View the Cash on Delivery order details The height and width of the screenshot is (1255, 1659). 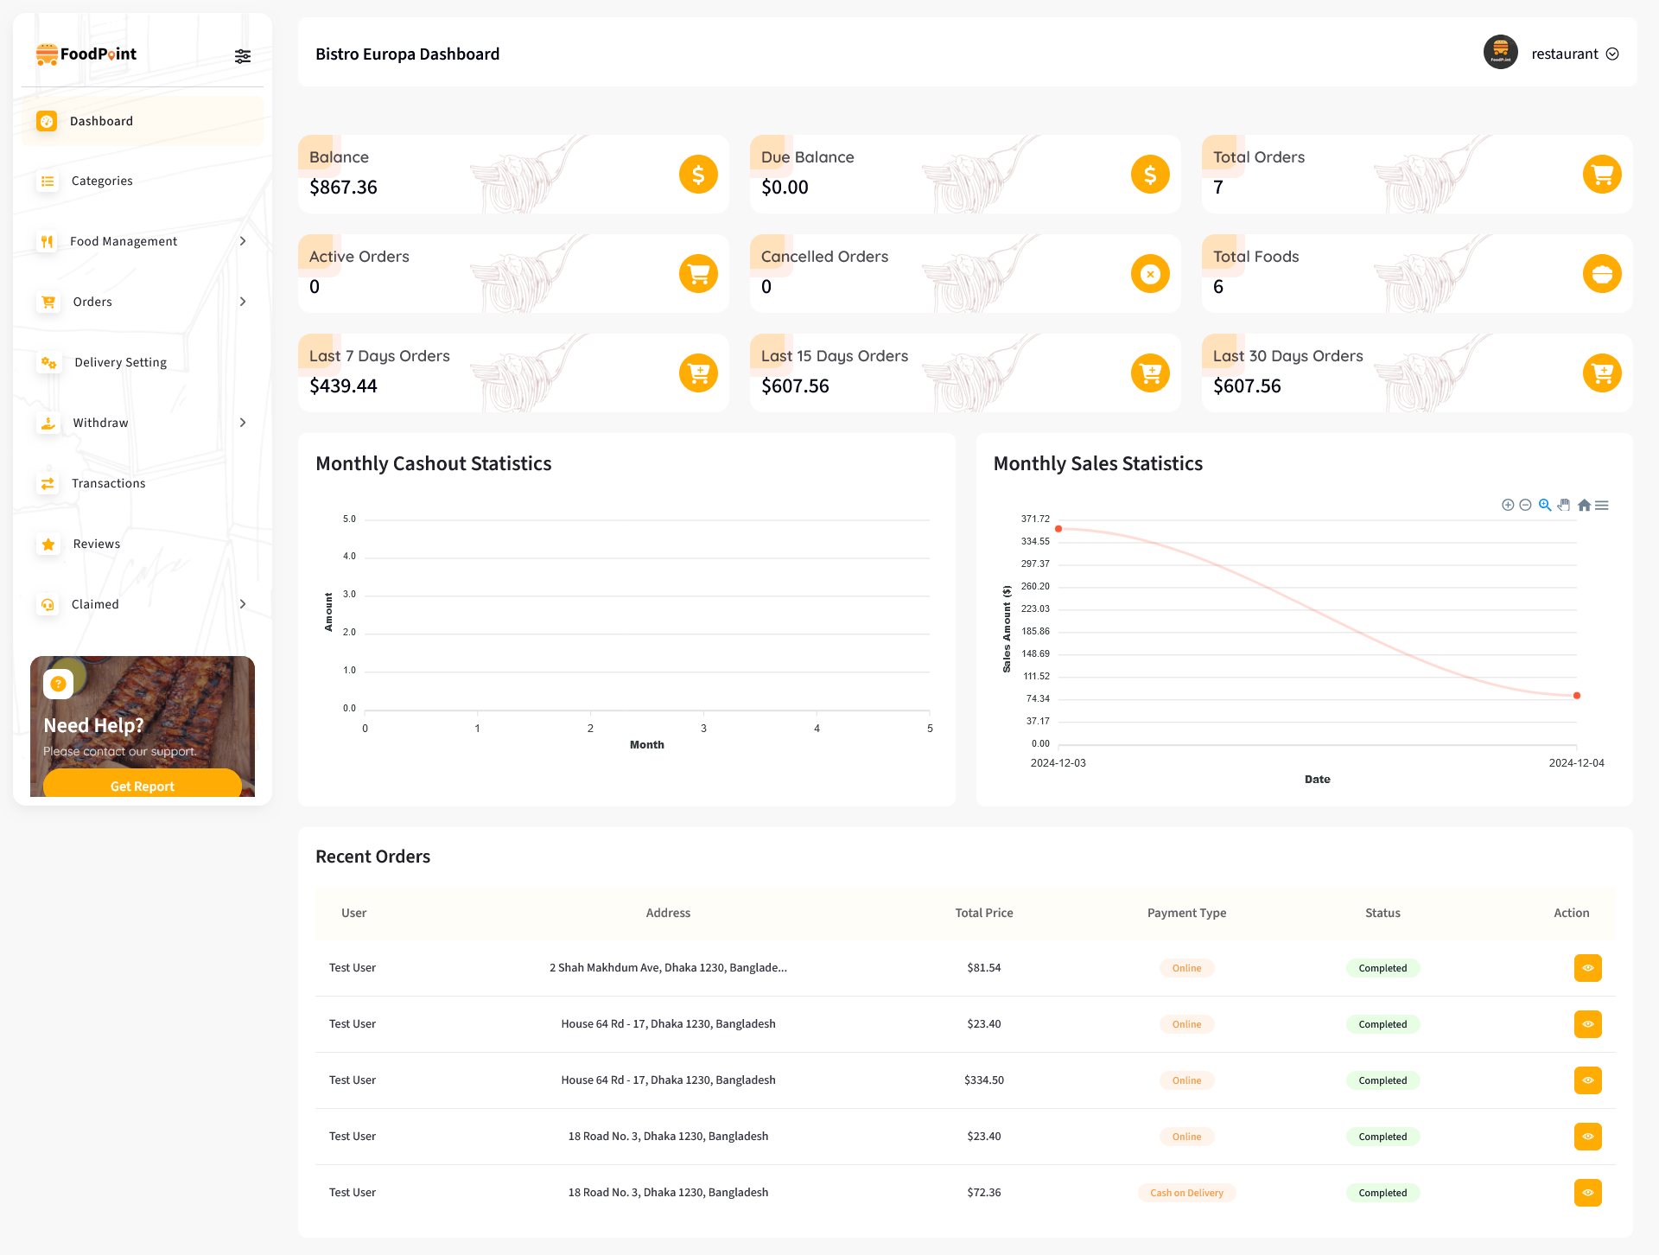(x=1587, y=1193)
